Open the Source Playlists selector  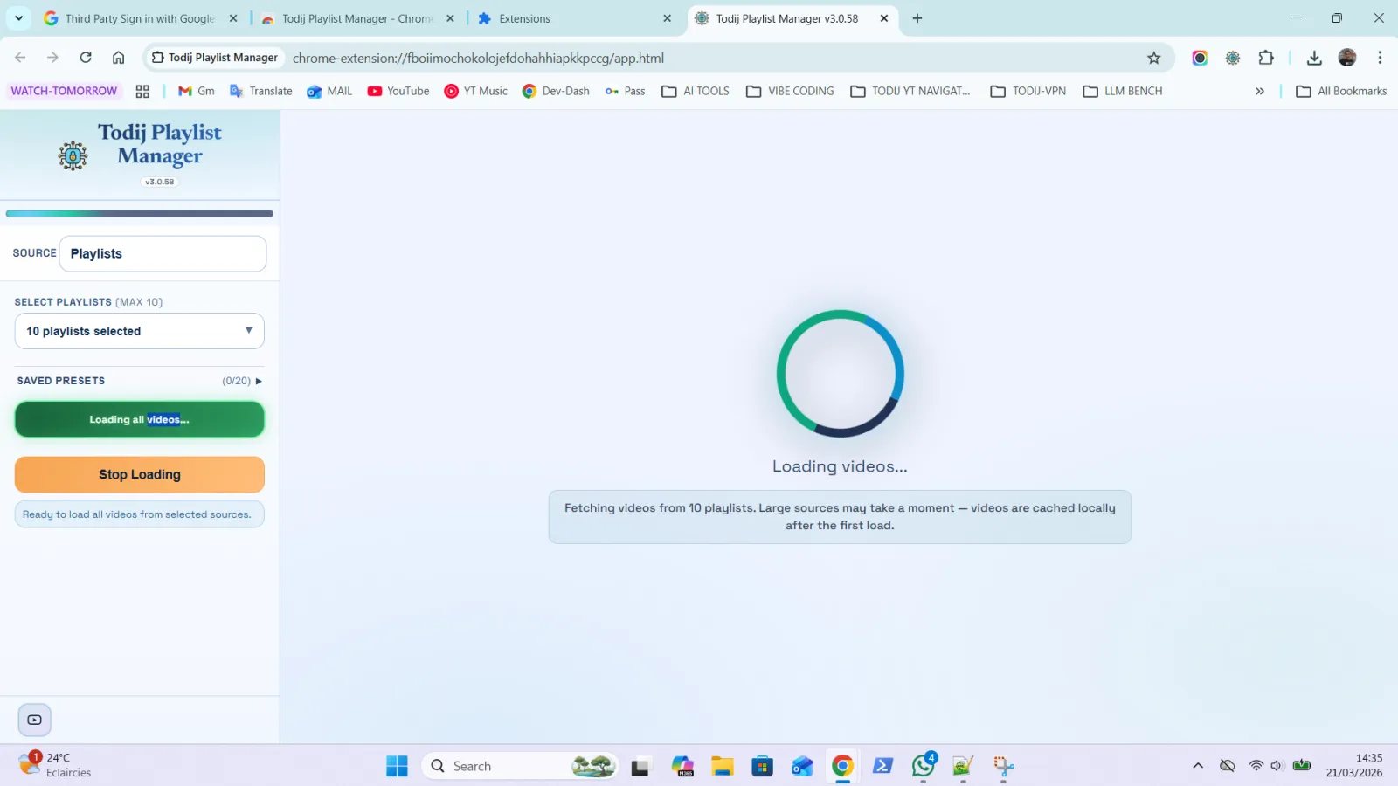(x=163, y=253)
